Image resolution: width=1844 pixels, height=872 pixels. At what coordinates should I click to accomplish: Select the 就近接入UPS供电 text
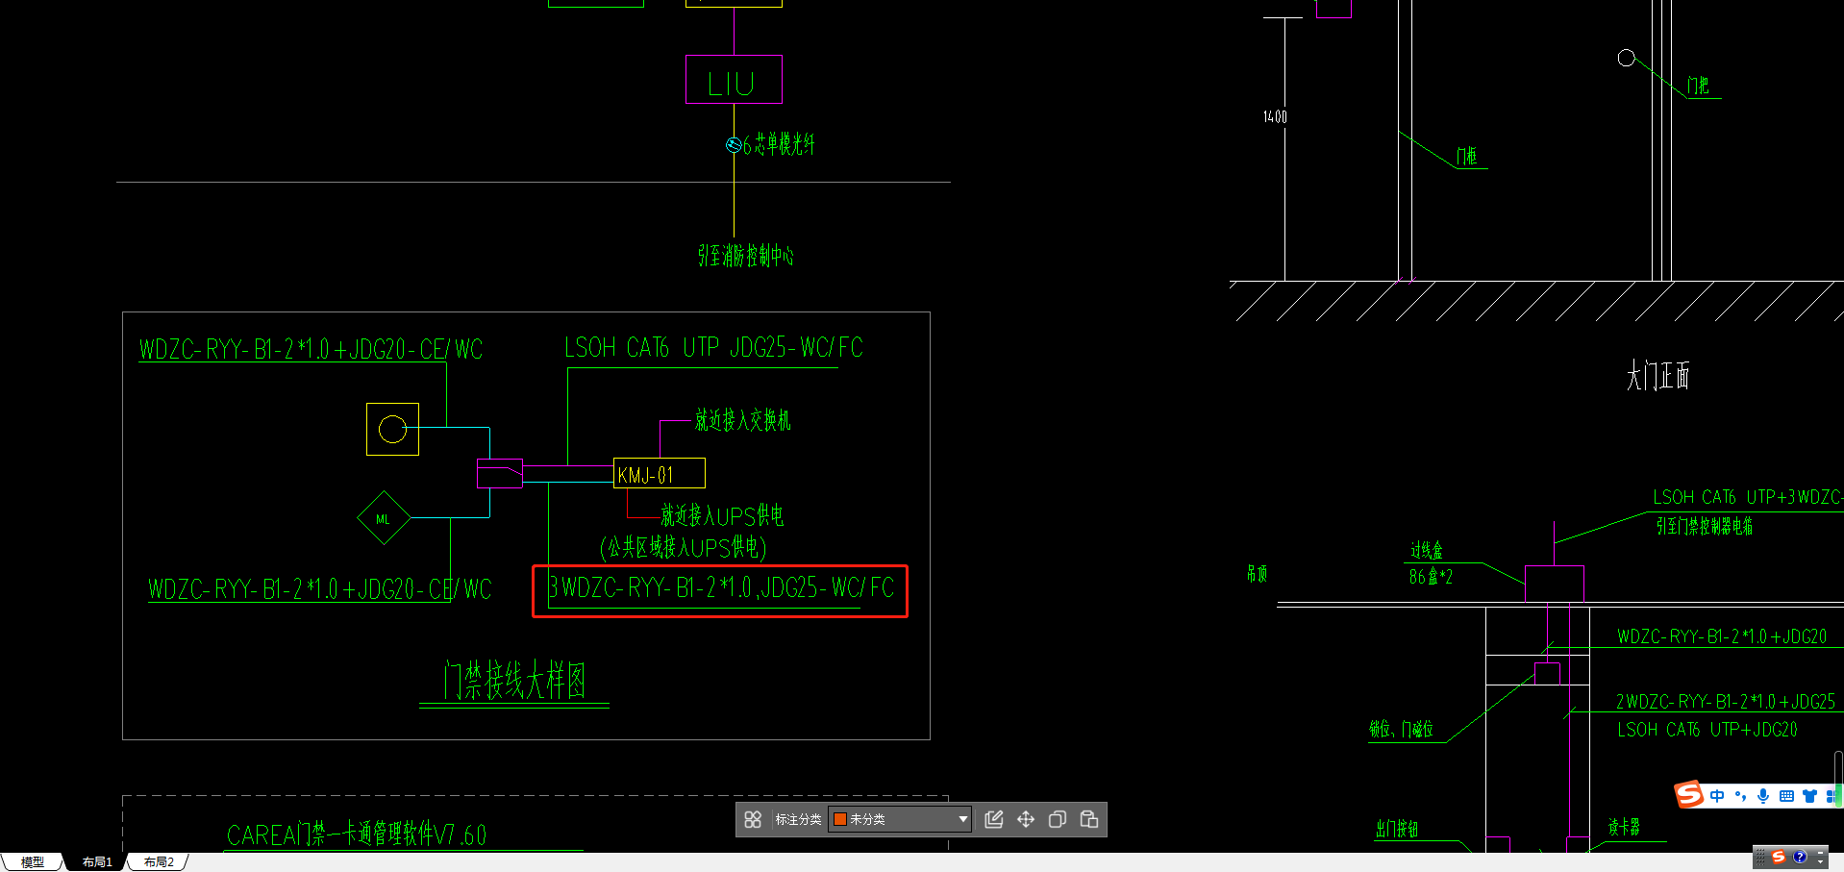tap(722, 515)
